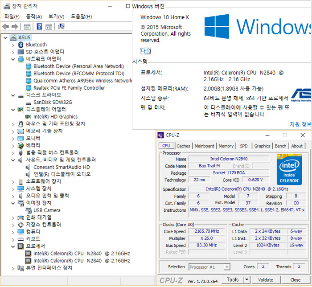Open the 파일(F) menu

(12, 16)
